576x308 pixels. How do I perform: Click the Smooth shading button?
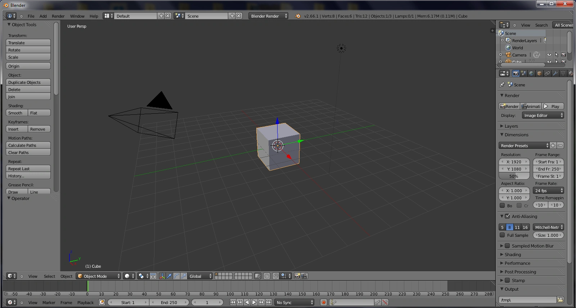click(x=17, y=113)
